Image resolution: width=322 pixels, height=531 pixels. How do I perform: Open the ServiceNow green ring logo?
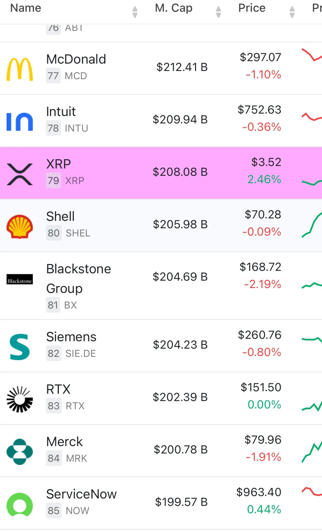(20, 504)
